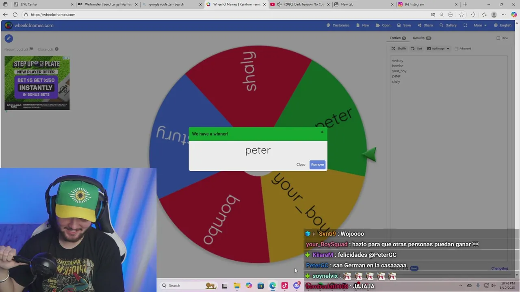
Task: Add page to favorites star icon
Action: [x=461, y=15]
